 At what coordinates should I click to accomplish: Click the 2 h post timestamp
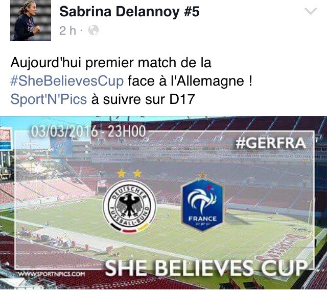pos(67,31)
